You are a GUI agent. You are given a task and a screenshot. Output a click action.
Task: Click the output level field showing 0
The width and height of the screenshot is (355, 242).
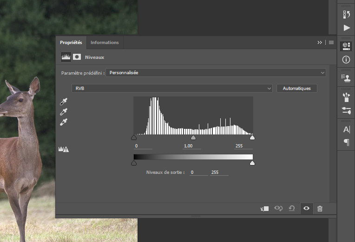(x=199, y=172)
